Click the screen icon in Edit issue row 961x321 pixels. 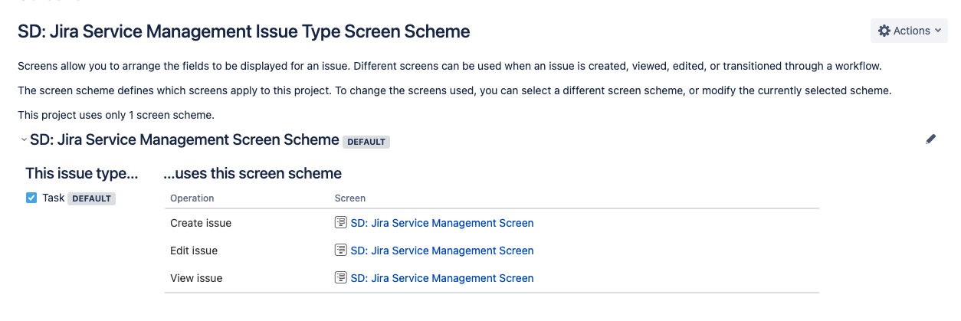click(x=341, y=251)
